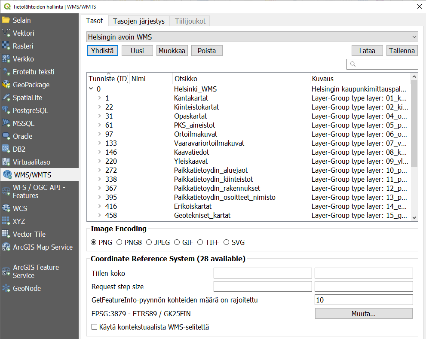Select the JPEG image encoding option
426x339 pixels.
click(x=149, y=242)
